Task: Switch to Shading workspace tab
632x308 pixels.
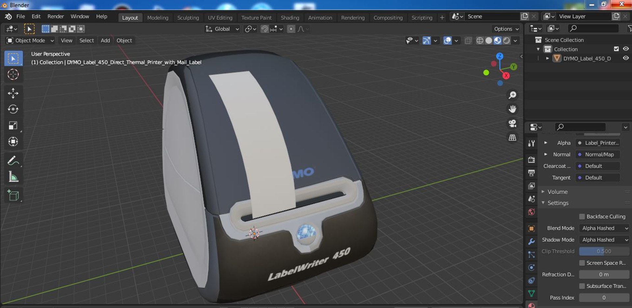Action: (290, 18)
